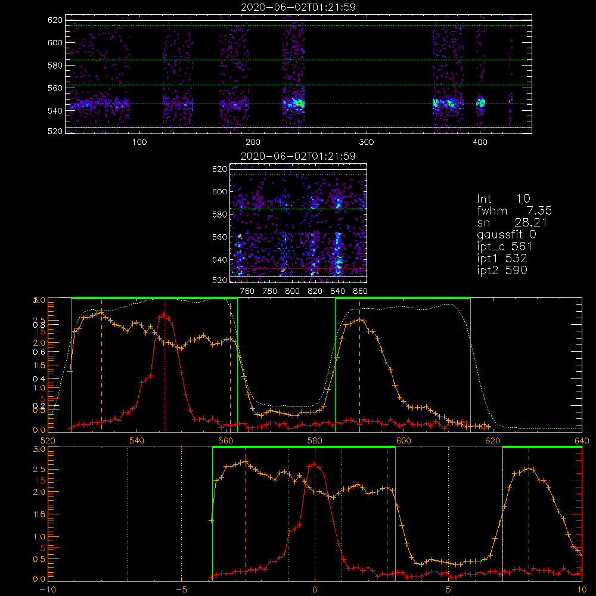The width and height of the screenshot is (596, 596).
Task: Click the red curve peak in third plot
Action: (x=164, y=315)
